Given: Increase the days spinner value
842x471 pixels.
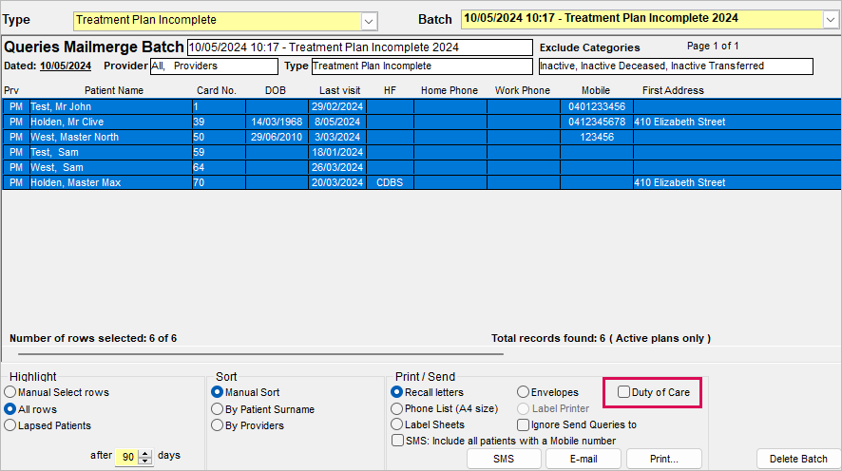Looking at the screenshot, I should point(145,453).
